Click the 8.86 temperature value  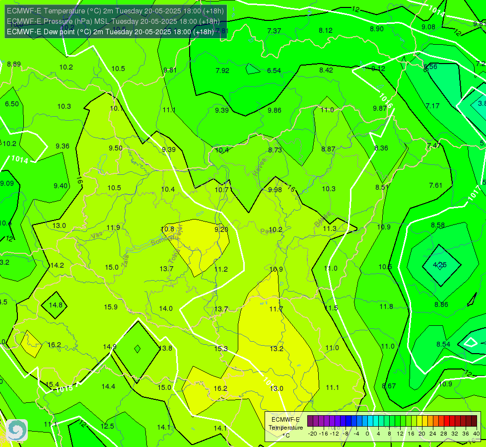441,304
